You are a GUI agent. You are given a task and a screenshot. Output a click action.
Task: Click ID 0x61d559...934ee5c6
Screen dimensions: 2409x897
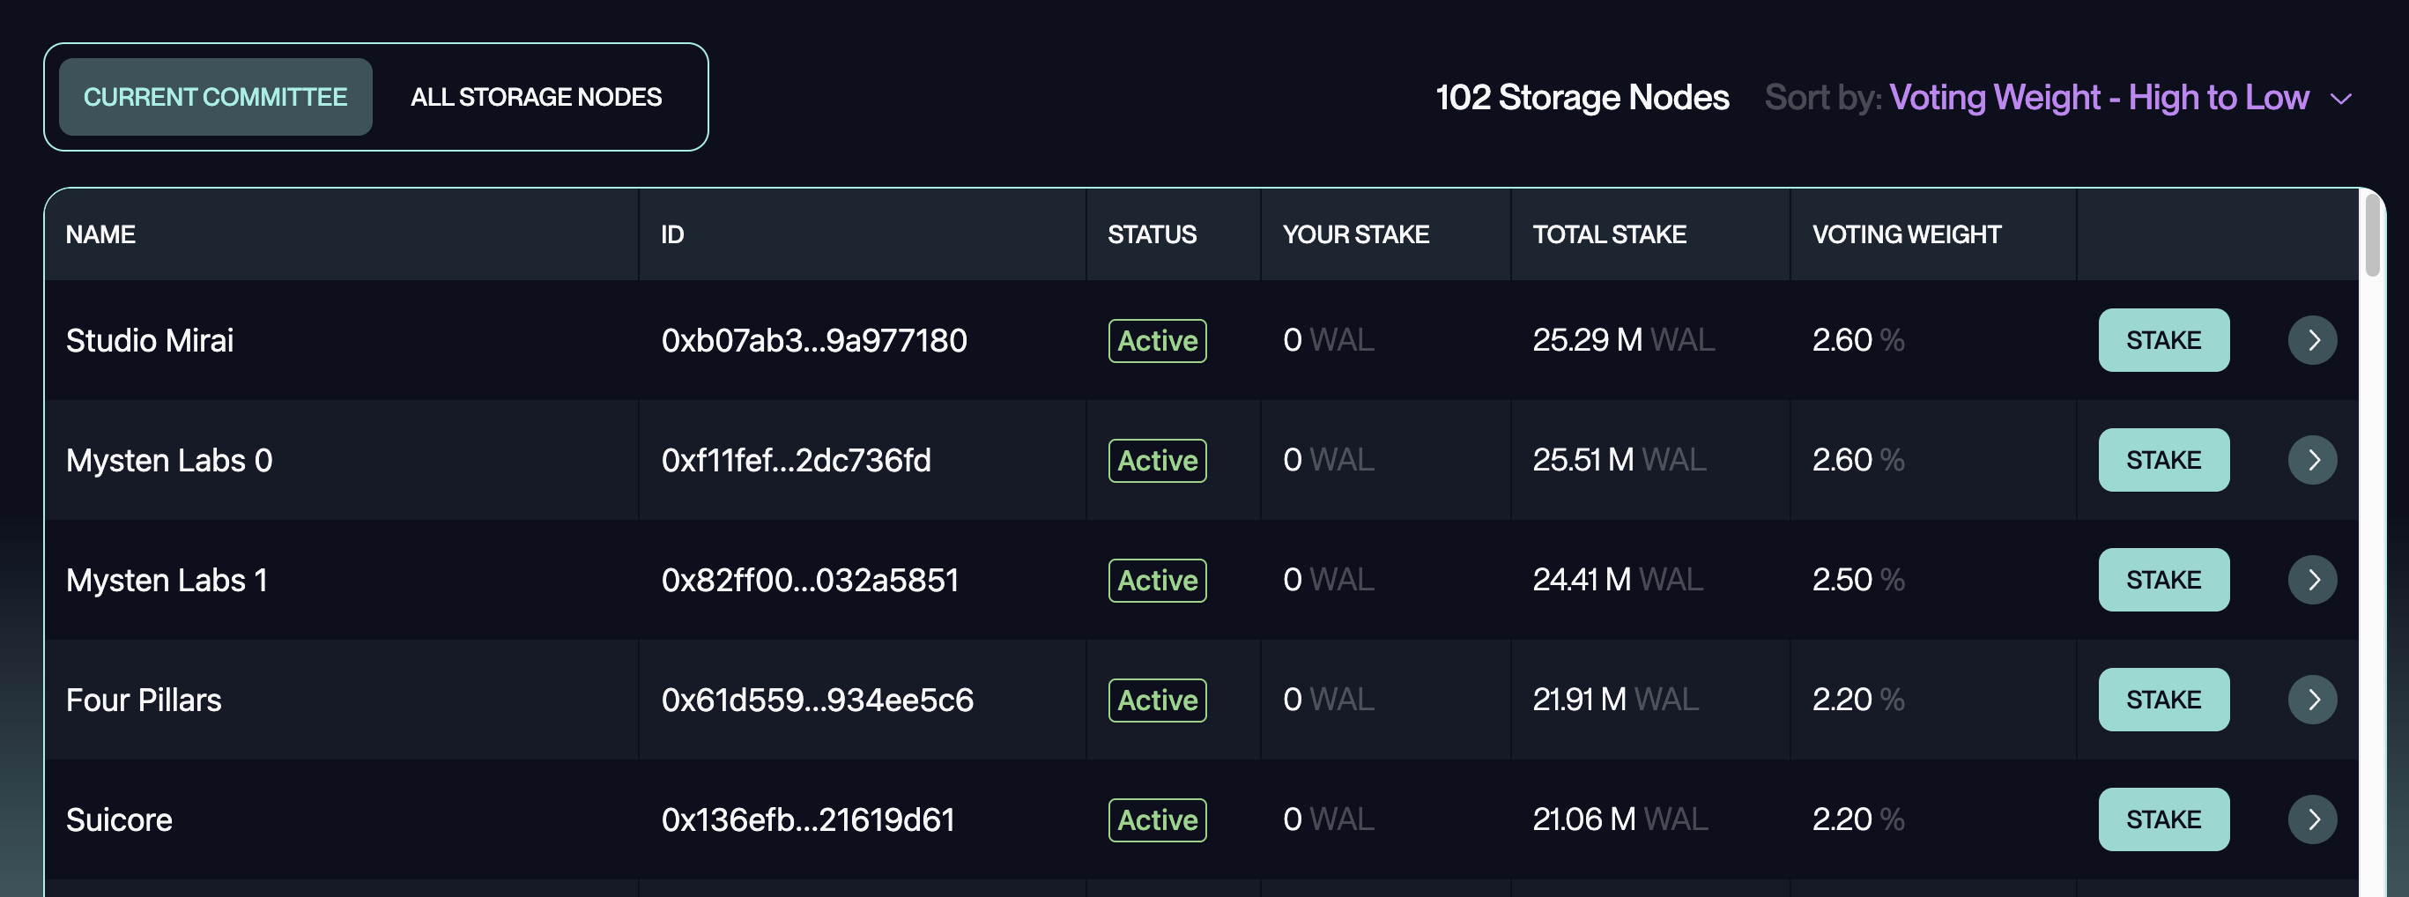point(817,699)
